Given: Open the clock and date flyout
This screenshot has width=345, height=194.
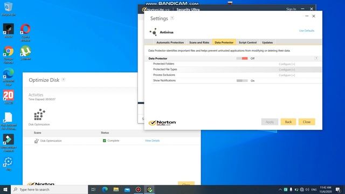Looking at the screenshot, I should 326,189.
